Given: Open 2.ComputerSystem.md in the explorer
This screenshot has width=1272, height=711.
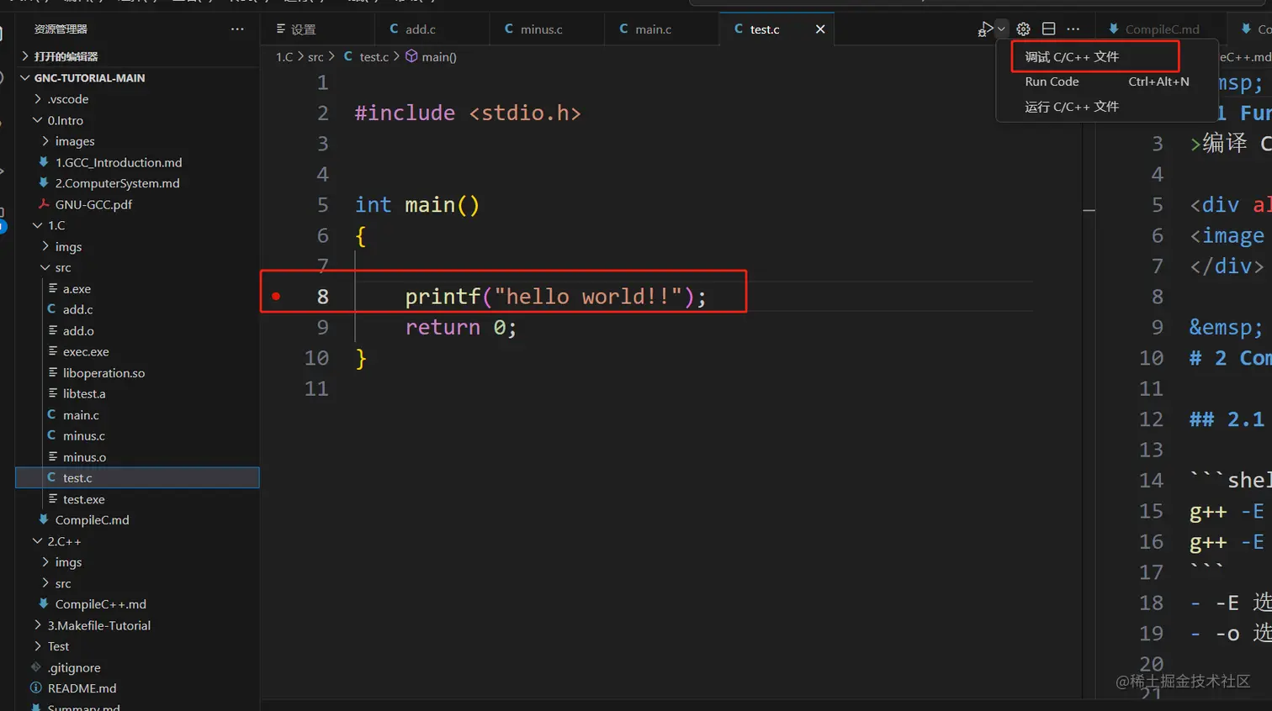Looking at the screenshot, I should 138,183.
